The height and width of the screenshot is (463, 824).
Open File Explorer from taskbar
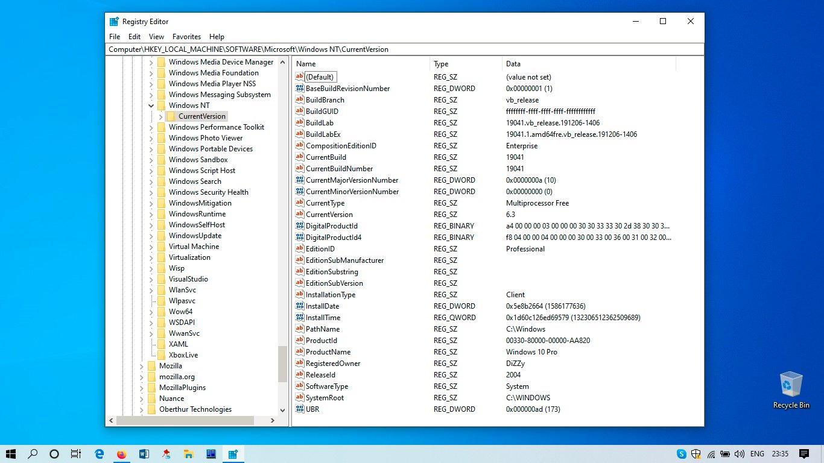[x=188, y=454]
